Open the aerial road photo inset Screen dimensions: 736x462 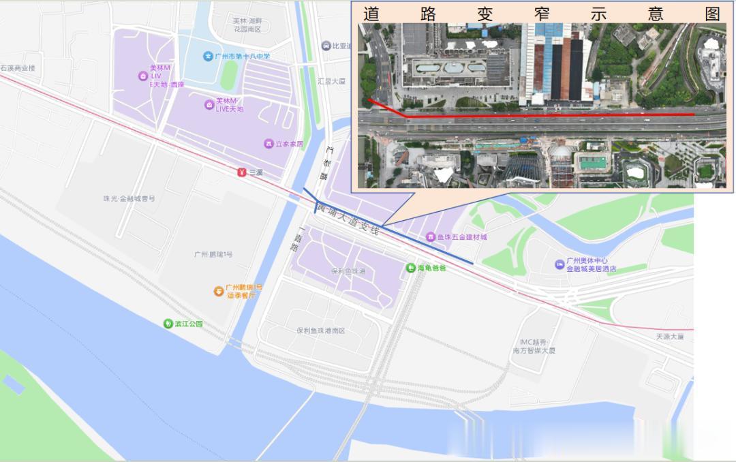click(542, 105)
